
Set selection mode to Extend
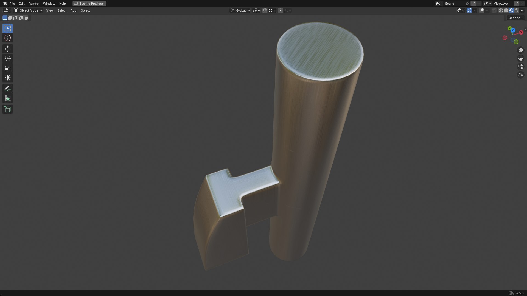coord(10,18)
